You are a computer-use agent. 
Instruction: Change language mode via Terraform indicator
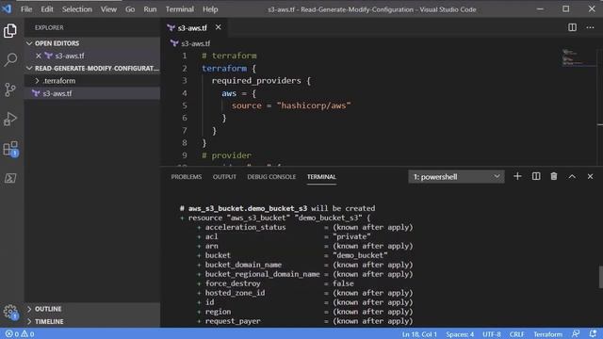pos(547,334)
